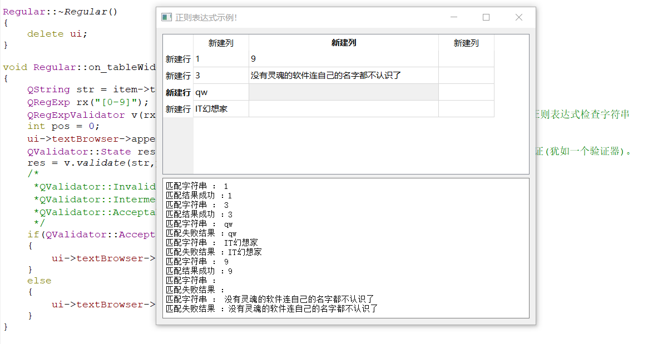Screen dimensions: 648x344
Task: Select the first 新建列 column header
Action: (221, 43)
